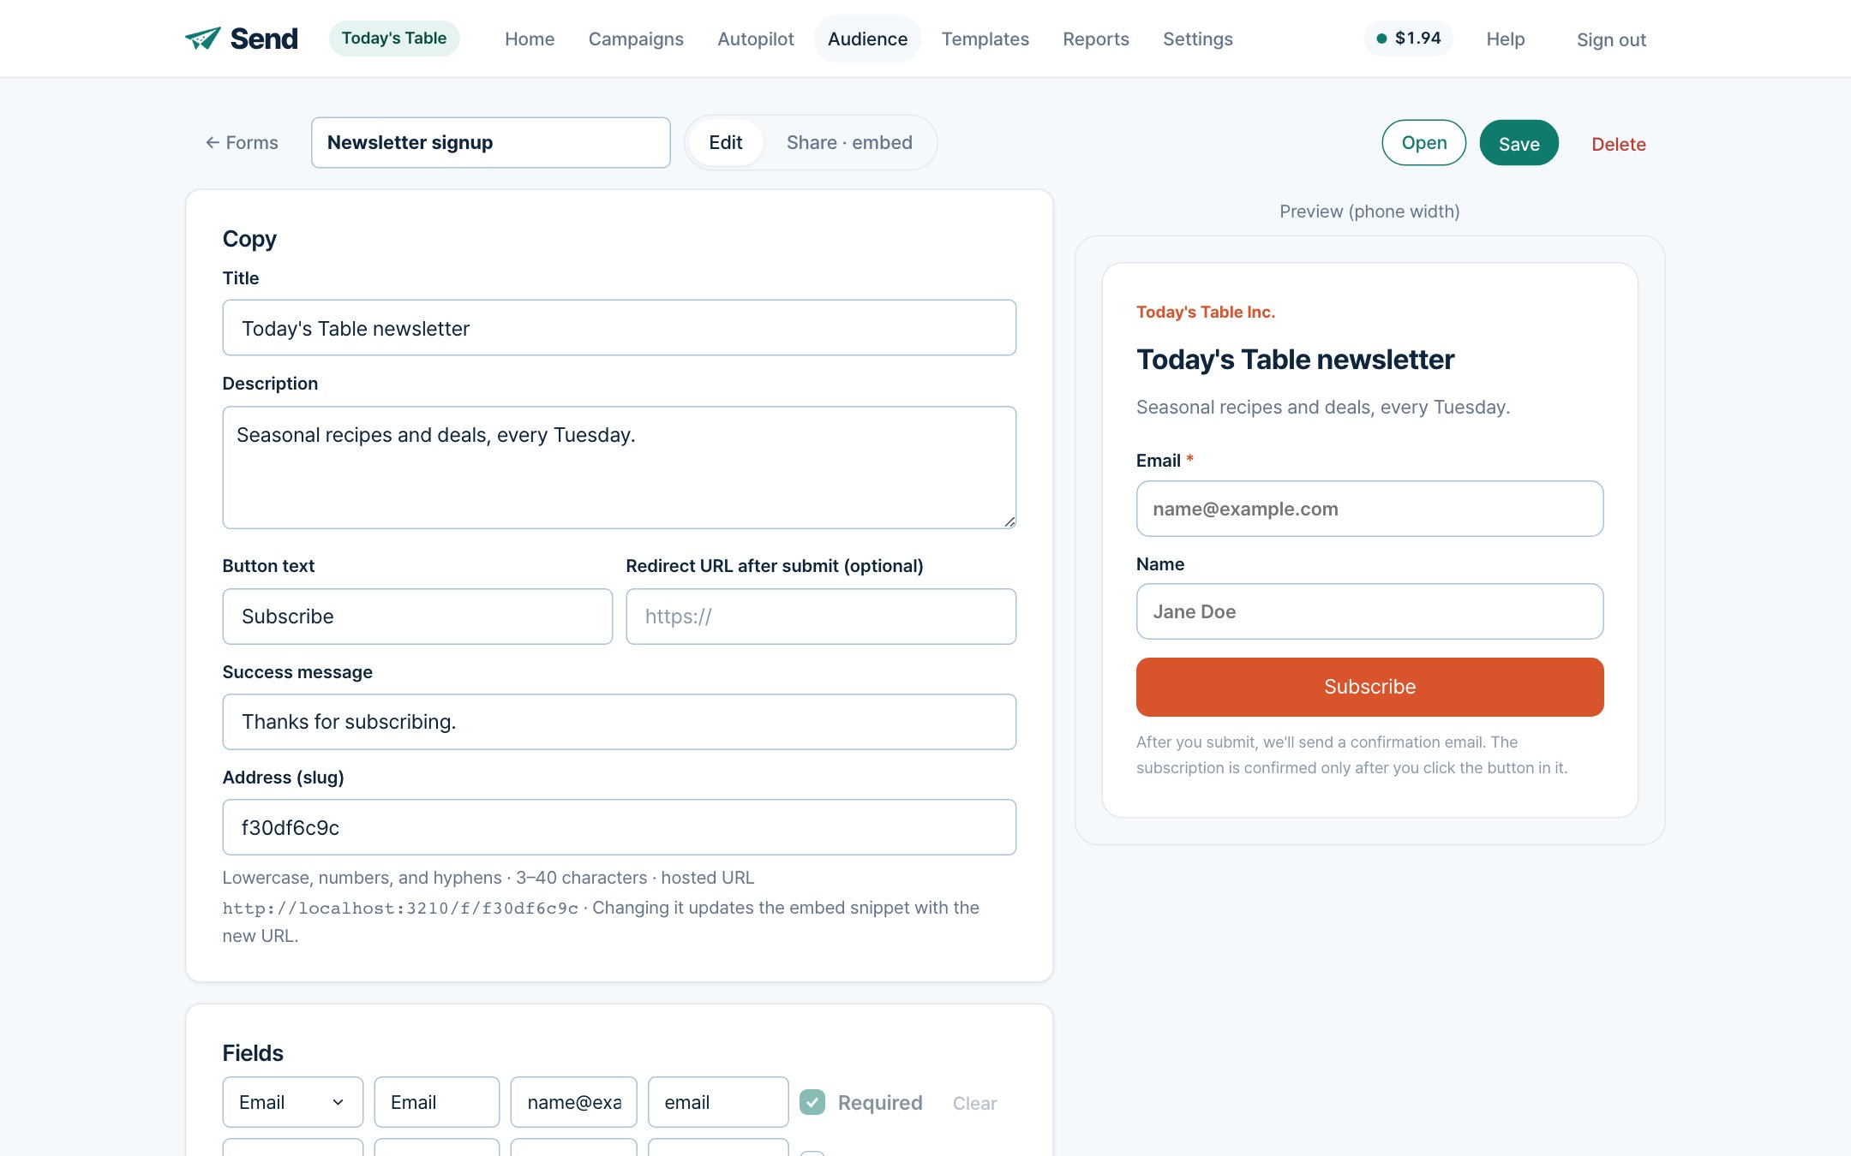Click preview Email input name@example.com
The image size is (1851, 1156).
(1369, 509)
